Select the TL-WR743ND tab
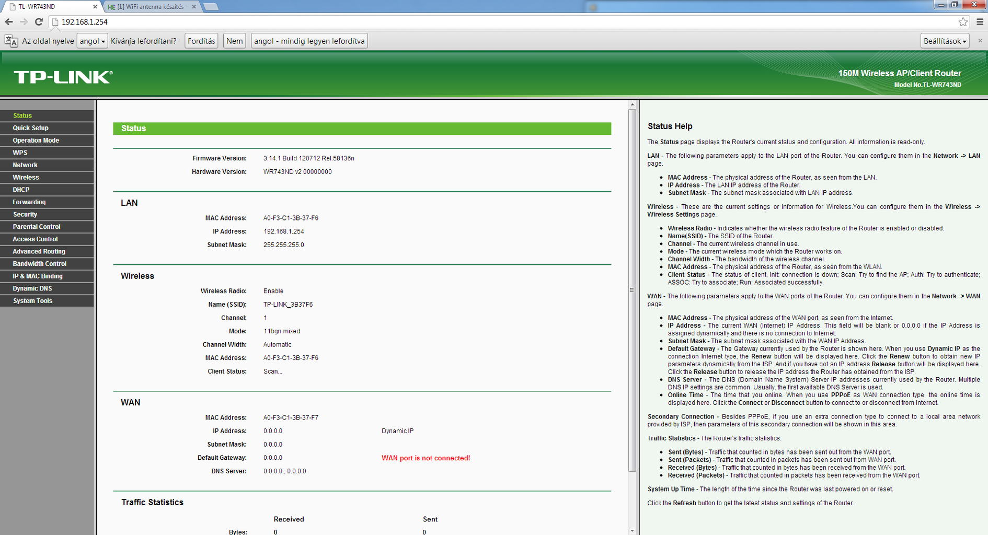Viewport: 988px width, 535px height. [x=52, y=7]
